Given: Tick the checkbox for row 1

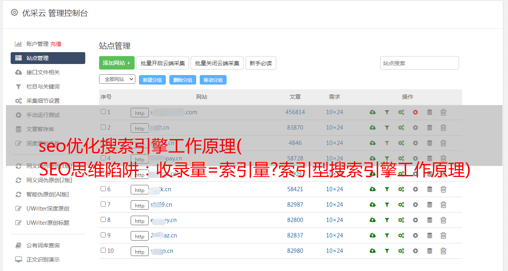Looking at the screenshot, I should 103,112.
